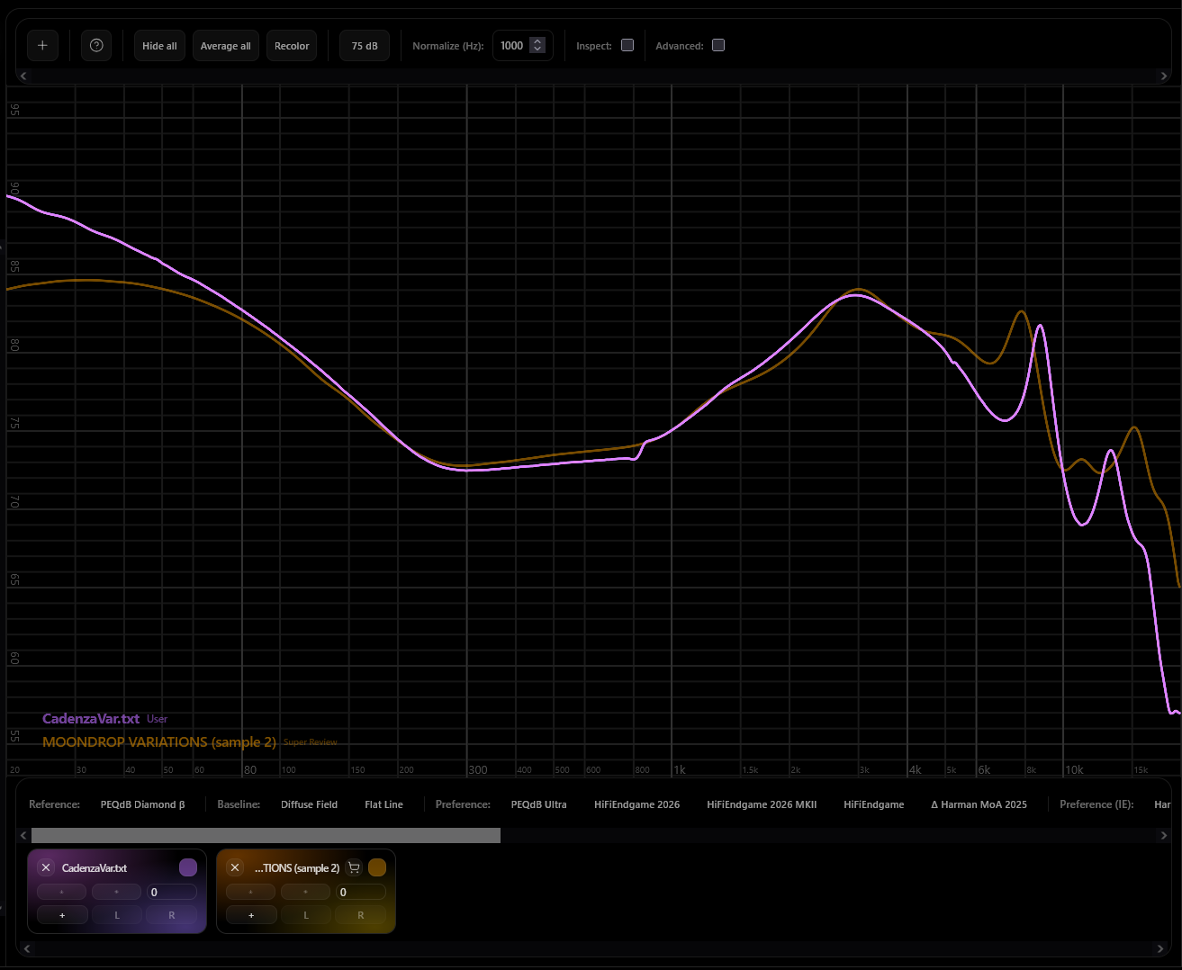Click the bottom-left scroll arrow below the cards
Screen dimensions: 1182x970
tap(27, 948)
